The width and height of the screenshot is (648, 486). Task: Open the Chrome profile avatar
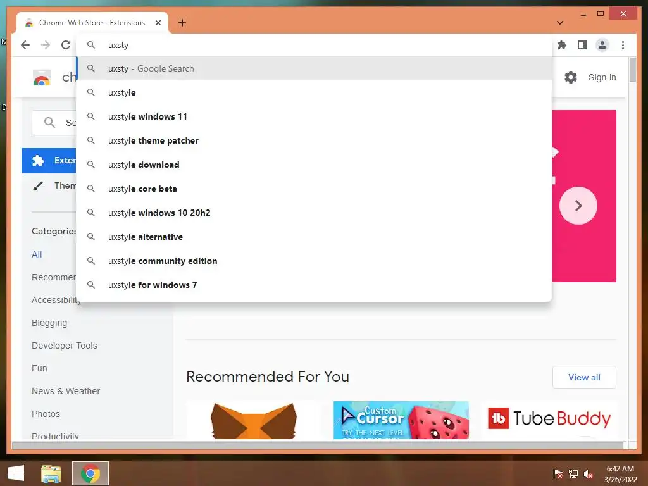click(x=602, y=45)
